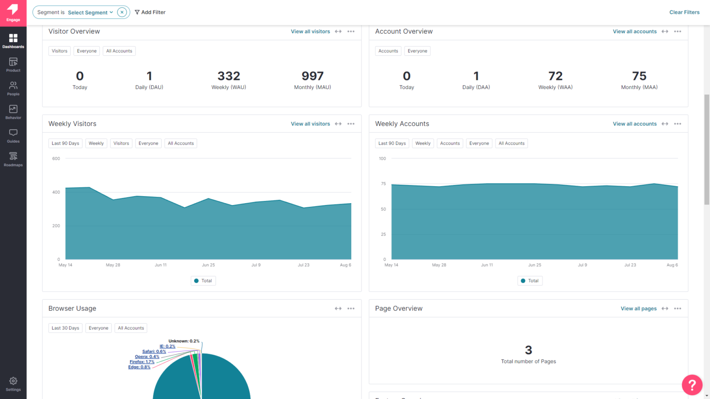The image size is (710, 399).
Task: Open the Page Overview ellipsis menu
Action: 678,308
